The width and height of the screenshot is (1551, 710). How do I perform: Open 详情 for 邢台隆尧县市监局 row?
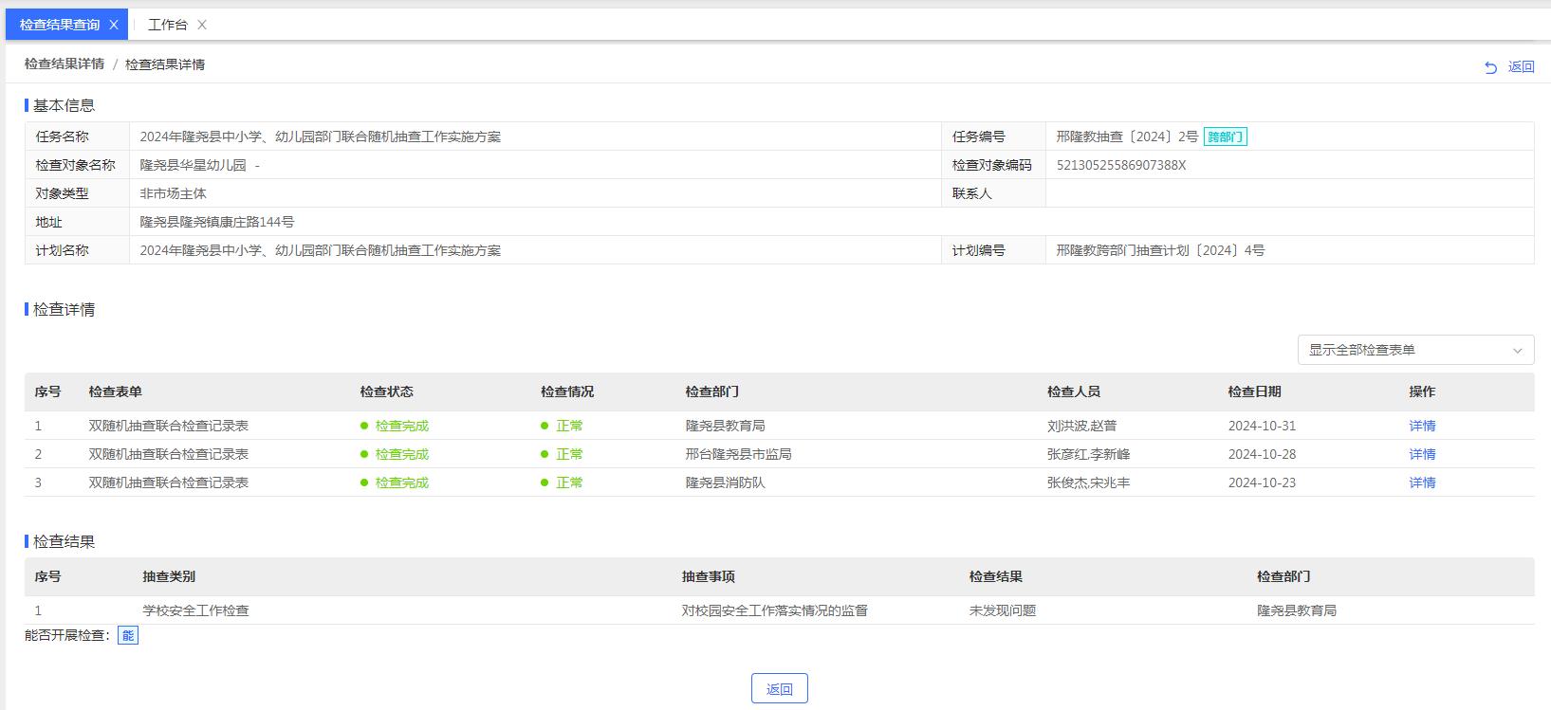pyautogui.click(x=1422, y=455)
